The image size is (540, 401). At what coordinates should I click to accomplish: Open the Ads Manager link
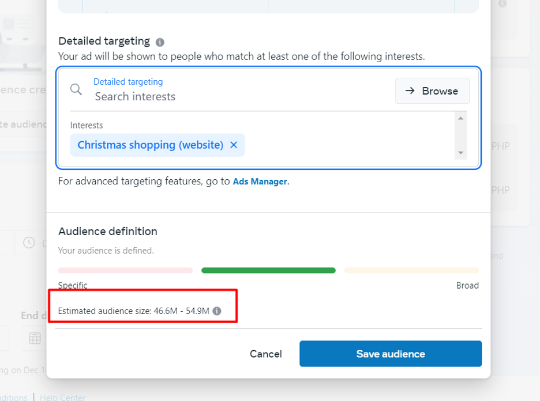pos(260,181)
